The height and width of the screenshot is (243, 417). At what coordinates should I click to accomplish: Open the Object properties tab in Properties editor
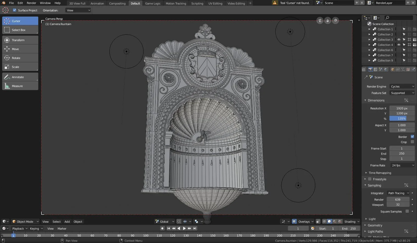pos(392,69)
